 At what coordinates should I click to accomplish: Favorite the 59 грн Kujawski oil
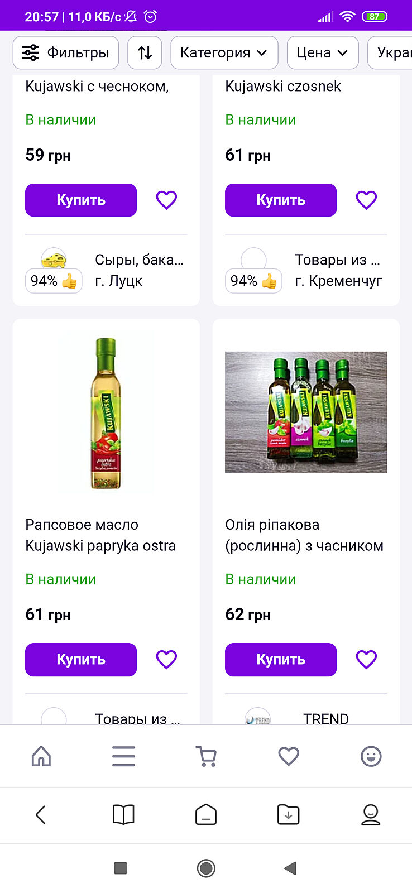pyautogui.click(x=166, y=200)
